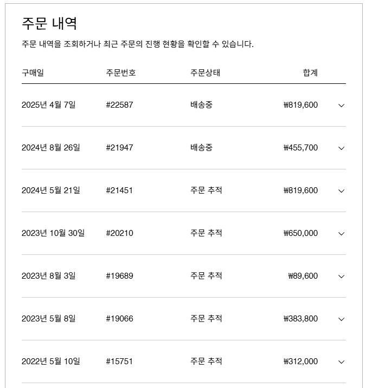Expand order #15751 details chevron
366x388 pixels.
click(x=341, y=361)
